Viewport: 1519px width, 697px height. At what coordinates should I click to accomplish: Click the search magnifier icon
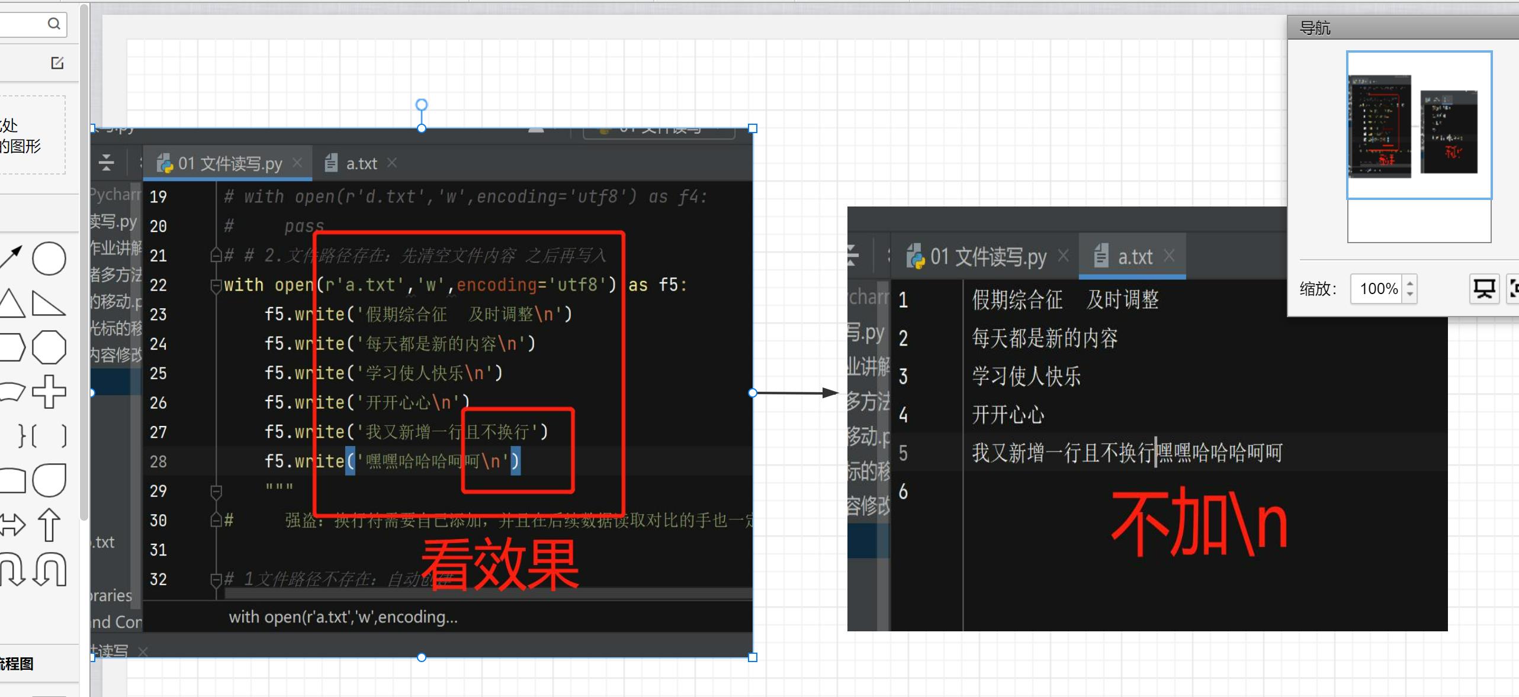[x=54, y=24]
